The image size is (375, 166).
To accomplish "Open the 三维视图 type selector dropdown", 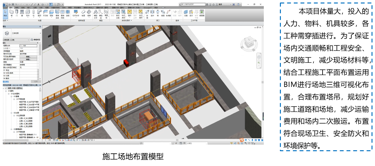I will tap(40, 33).
